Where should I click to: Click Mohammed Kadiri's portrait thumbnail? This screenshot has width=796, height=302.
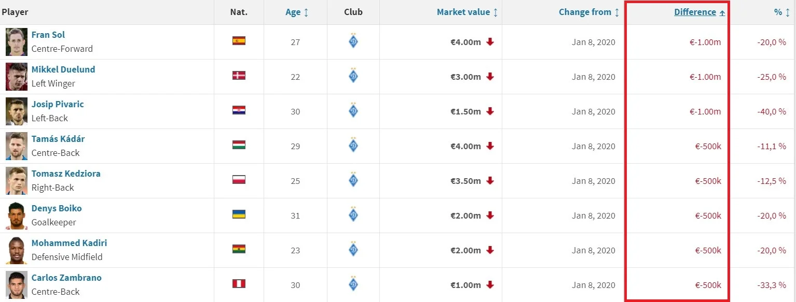(17, 250)
